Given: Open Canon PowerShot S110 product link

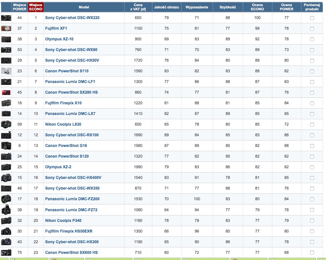Looking at the screenshot, I should tap(67, 71).
